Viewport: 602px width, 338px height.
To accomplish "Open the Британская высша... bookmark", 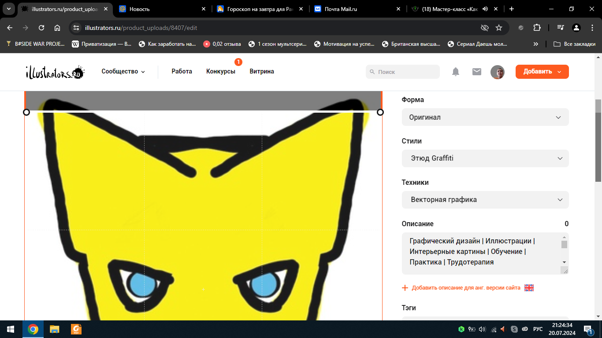I will pyautogui.click(x=411, y=44).
